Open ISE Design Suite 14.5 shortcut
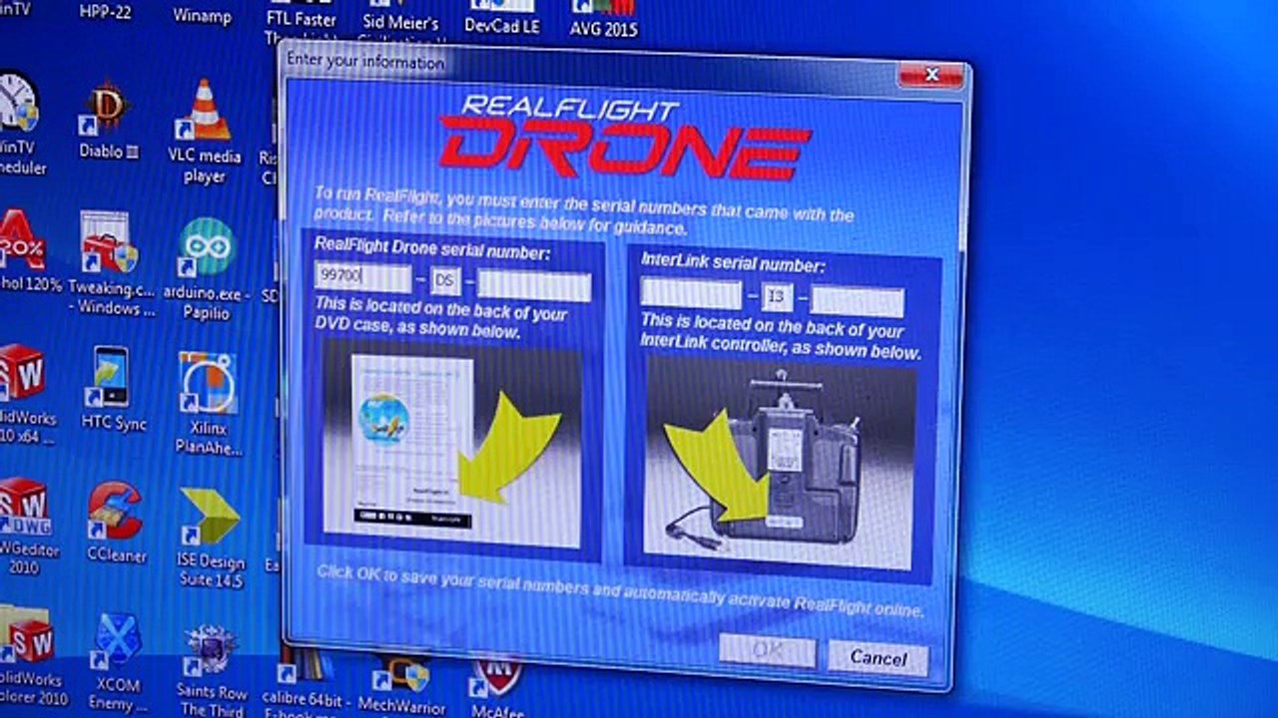 click(211, 537)
